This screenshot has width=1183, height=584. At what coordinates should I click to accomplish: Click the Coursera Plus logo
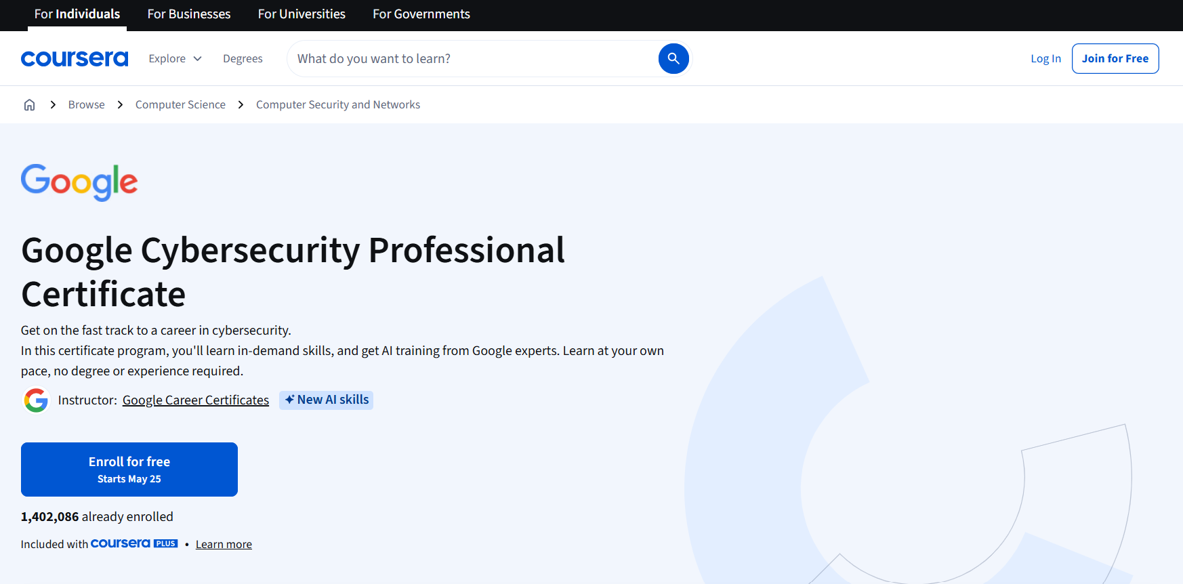[x=134, y=543]
